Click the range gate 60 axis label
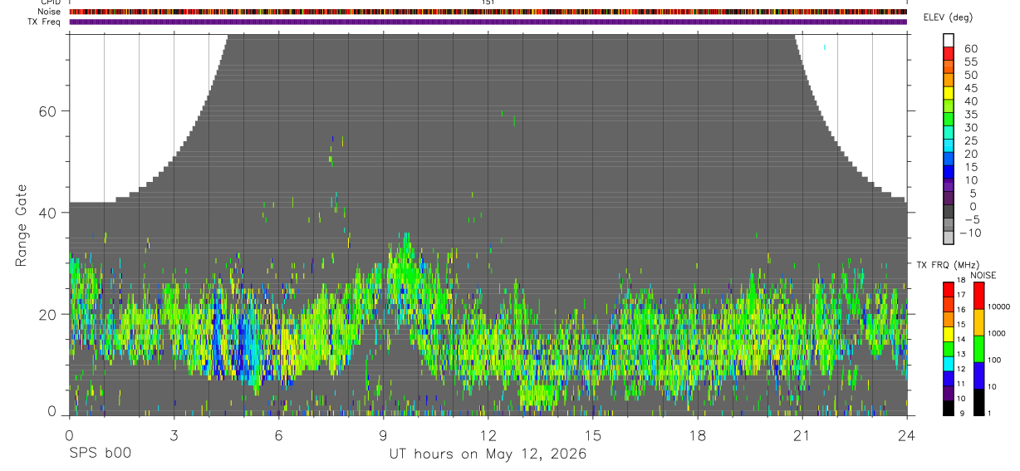 (x=50, y=110)
